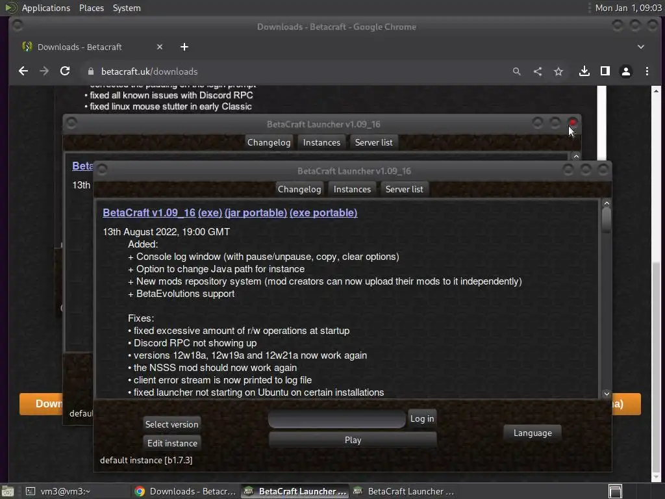Toggle Chrome side panel icon
This screenshot has height=499, width=665.
605,71
